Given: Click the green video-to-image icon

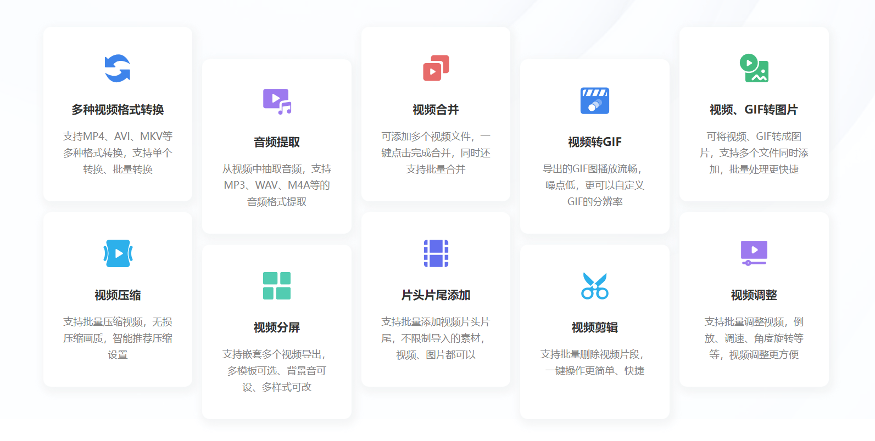Looking at the screenshot, I should click(754, 68).
